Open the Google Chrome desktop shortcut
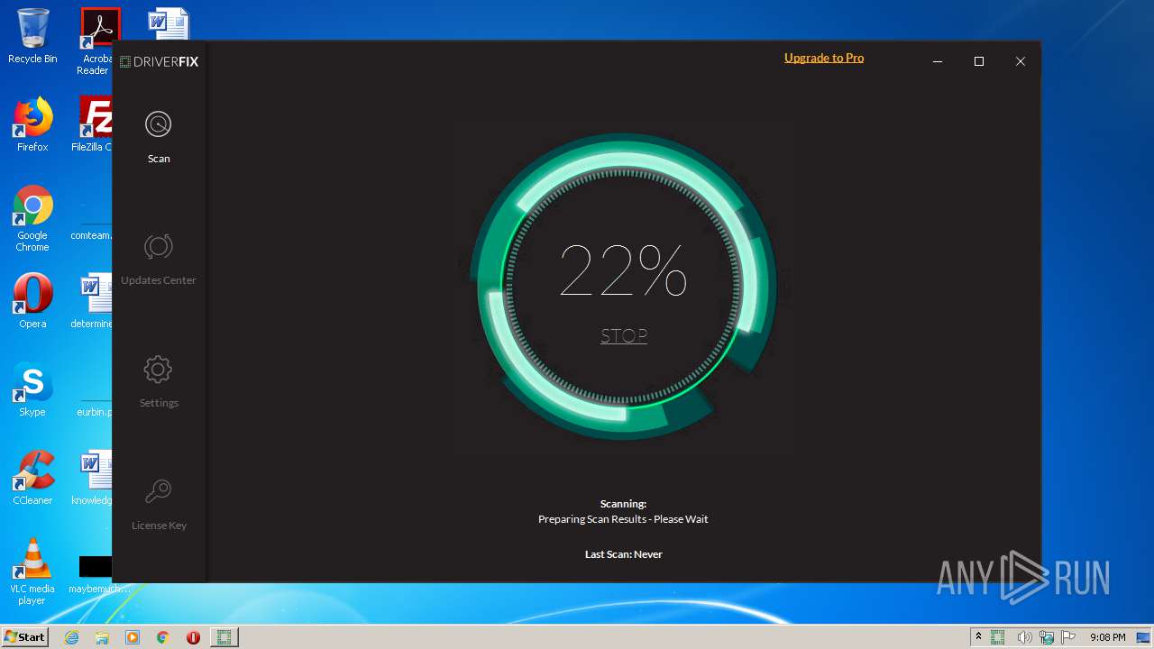The height and width of the screenshot is (649, 1154). [32, 218]
